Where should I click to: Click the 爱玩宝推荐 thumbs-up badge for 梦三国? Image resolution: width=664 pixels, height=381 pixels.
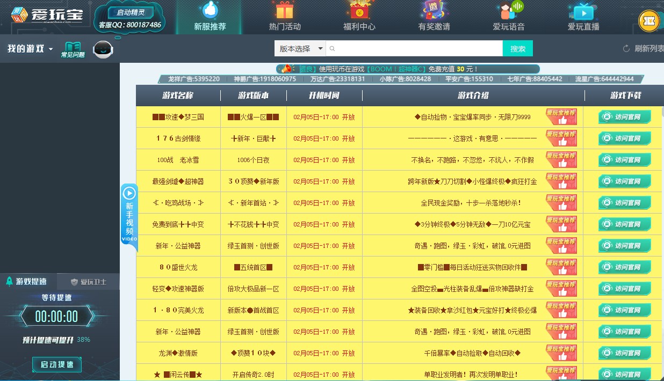tap(561, 116)
